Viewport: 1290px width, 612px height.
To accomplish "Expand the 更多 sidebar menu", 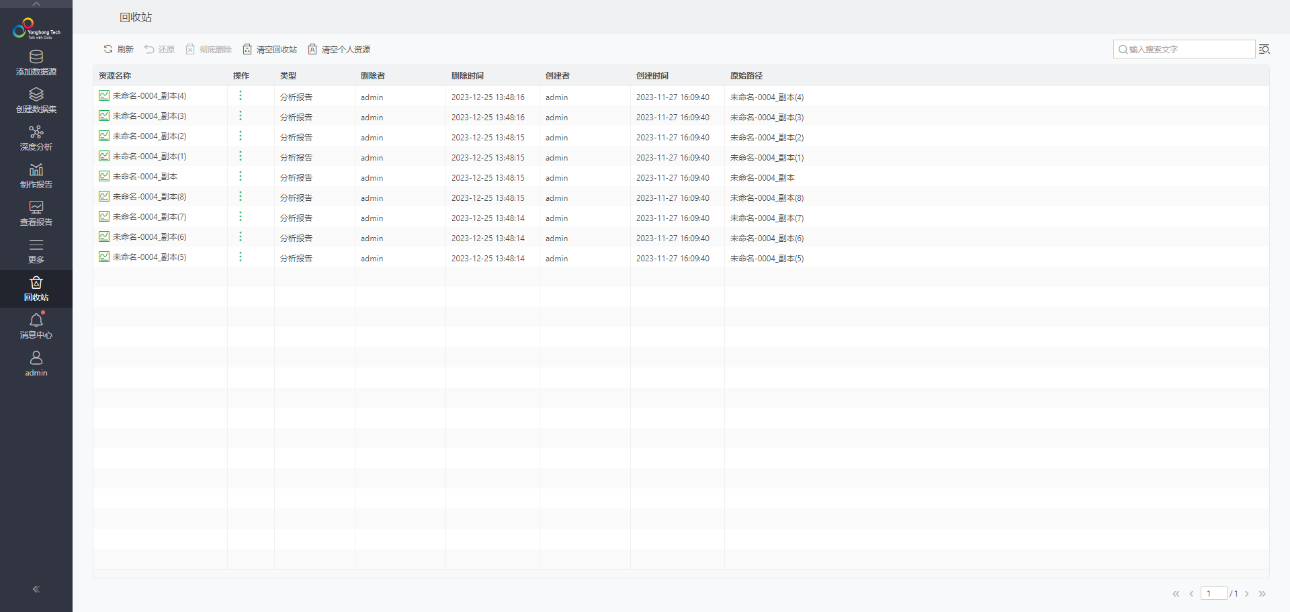I will click(36, 251).
